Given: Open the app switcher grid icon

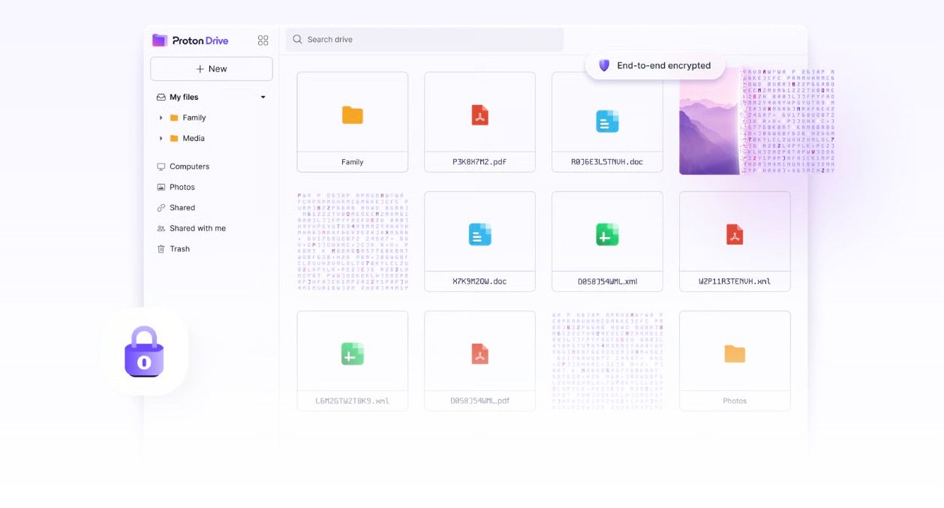Looking at the screenshot, I should (263, 41).
